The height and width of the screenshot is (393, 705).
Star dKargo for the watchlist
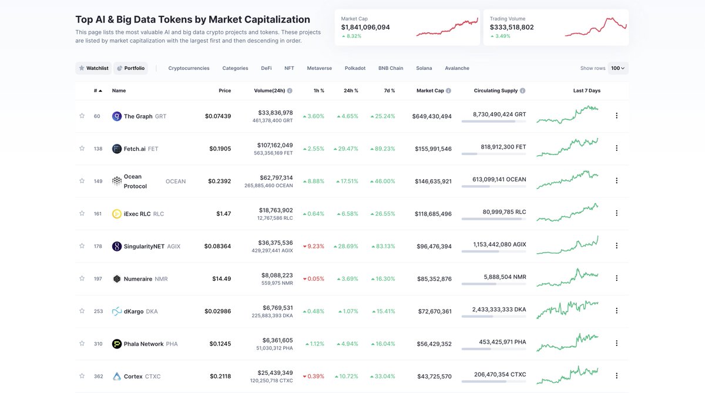(82, 310)
